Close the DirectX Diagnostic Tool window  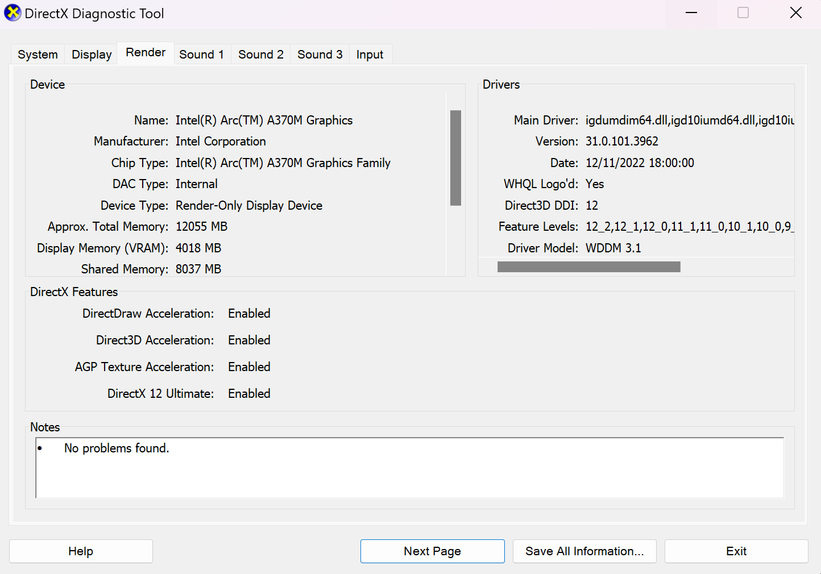795,13
